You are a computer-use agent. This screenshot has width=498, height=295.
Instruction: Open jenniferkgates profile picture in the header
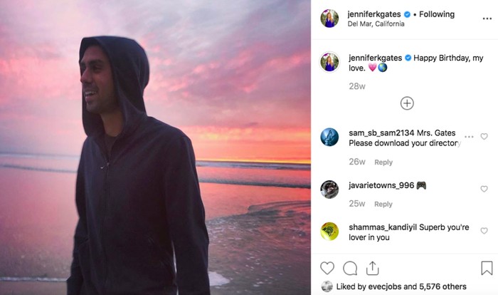click(329, 18)
